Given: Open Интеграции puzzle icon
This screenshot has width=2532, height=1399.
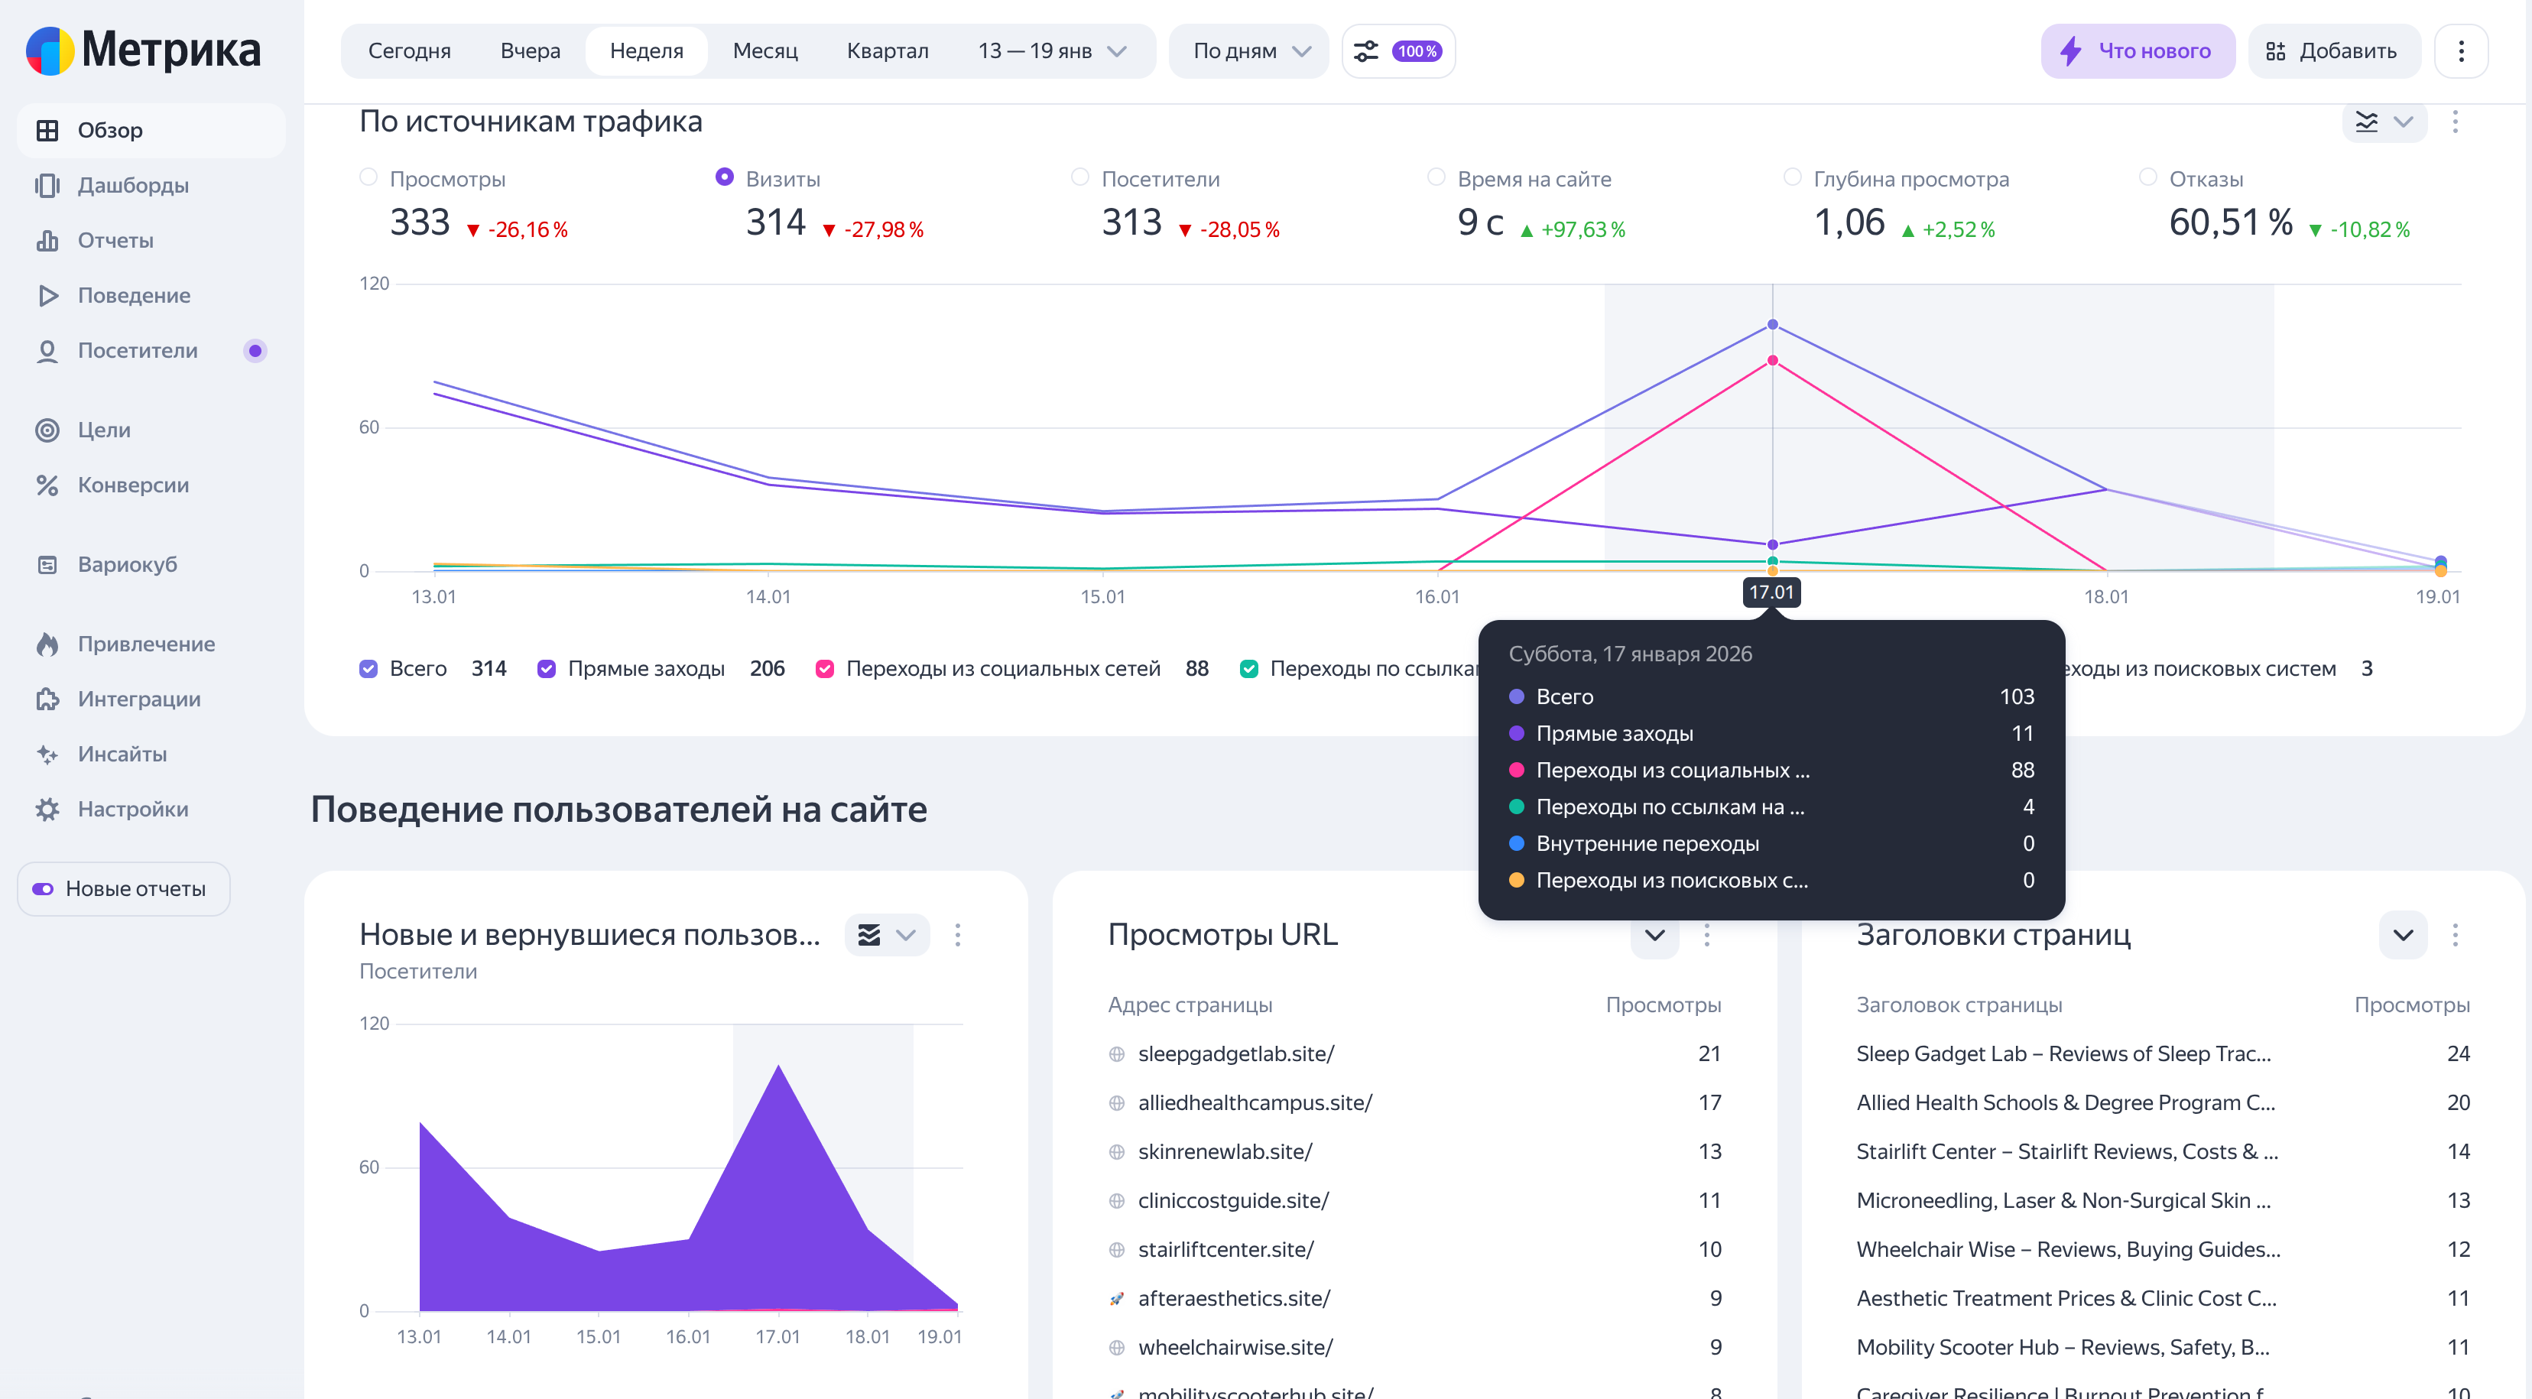Looking at the screenshot, I should click(47, 699).
